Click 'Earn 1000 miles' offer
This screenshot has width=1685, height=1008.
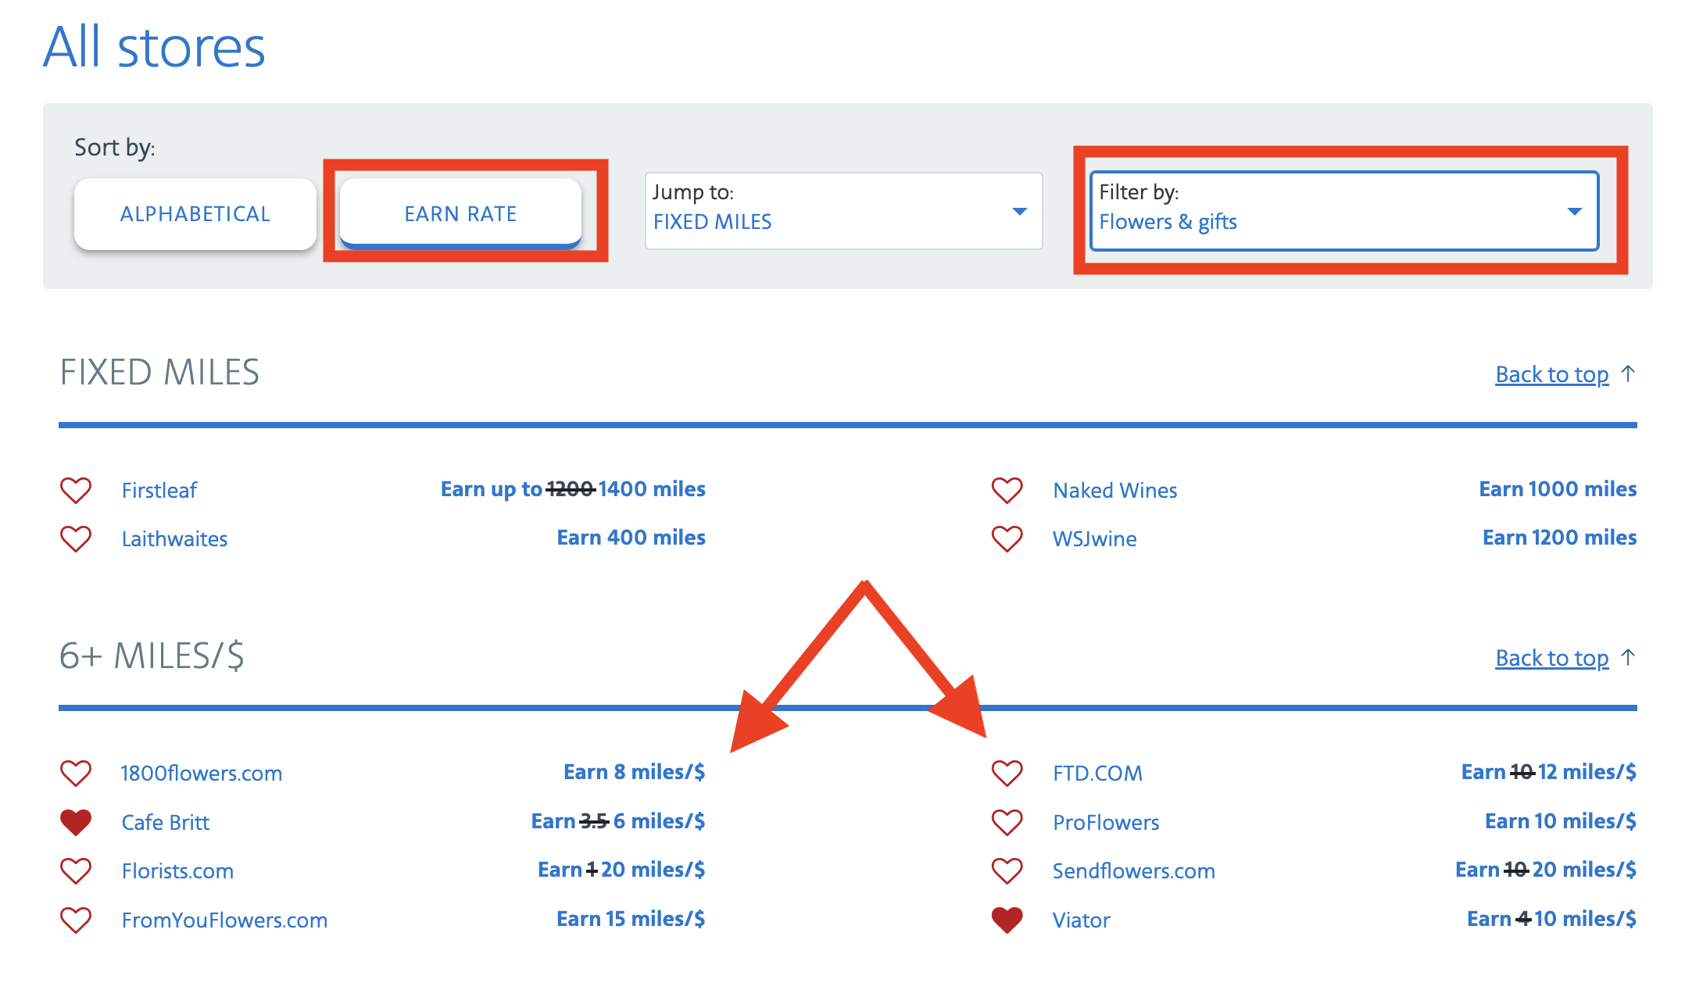(1558, 489)
